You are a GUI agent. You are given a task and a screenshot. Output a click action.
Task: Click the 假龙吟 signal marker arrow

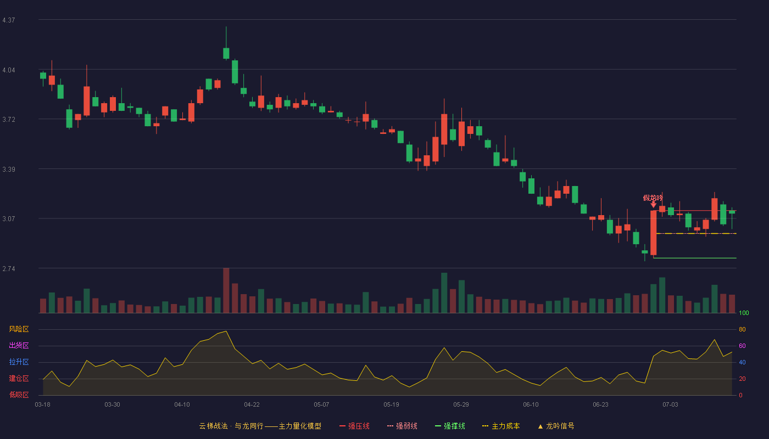pyautogui.click(x=653, y=205)
